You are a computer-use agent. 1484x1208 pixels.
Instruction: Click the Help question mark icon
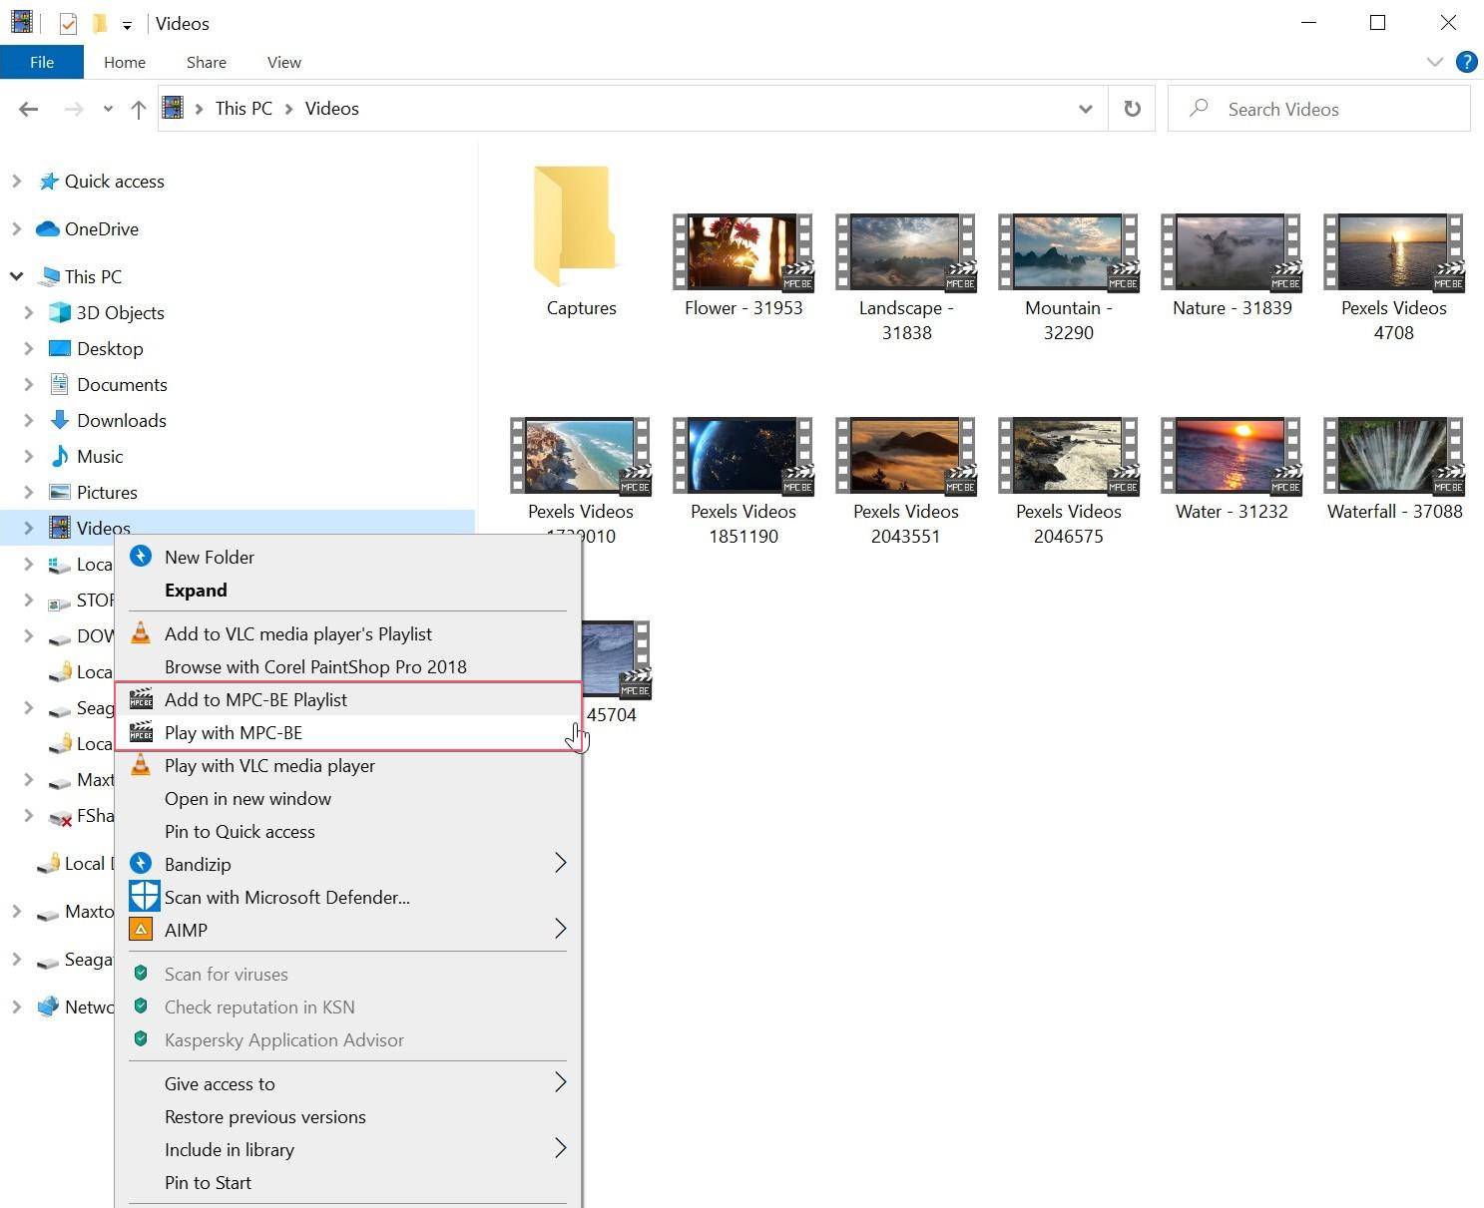pos(1466,62)
